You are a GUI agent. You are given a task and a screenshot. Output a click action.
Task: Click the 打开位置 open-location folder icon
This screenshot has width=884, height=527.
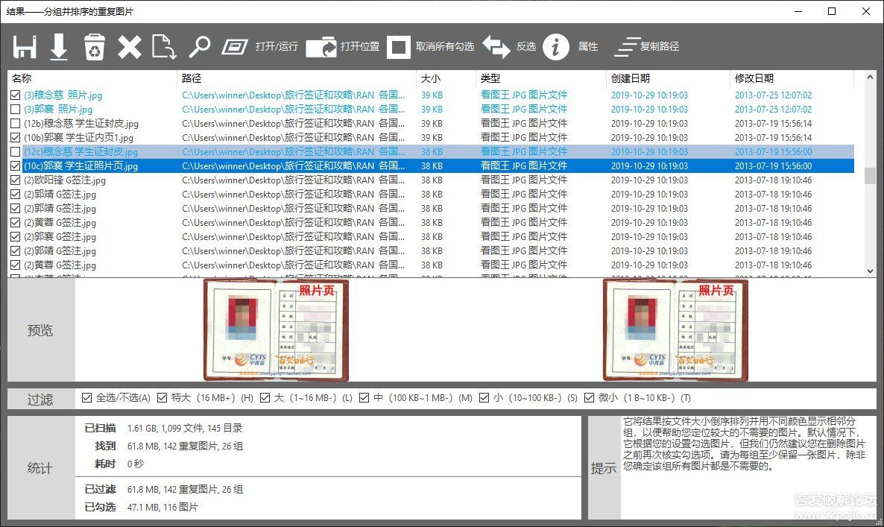(322, 46)
